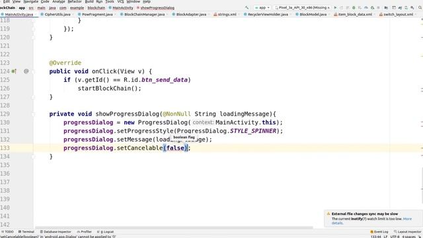
Task: Click the Make Project hammer icon
Action: tap(247, 8)
